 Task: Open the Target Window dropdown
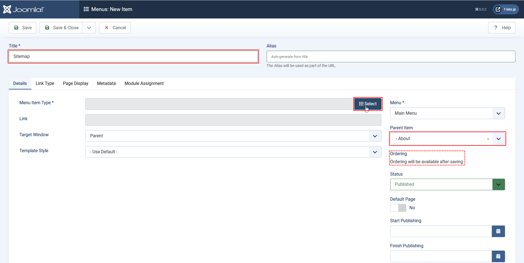[233, 136]
